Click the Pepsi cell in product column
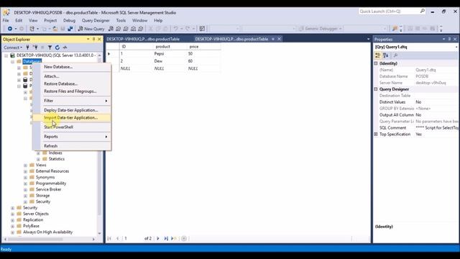The height and width of the screenshot is (259, 460). pos(170,54)
